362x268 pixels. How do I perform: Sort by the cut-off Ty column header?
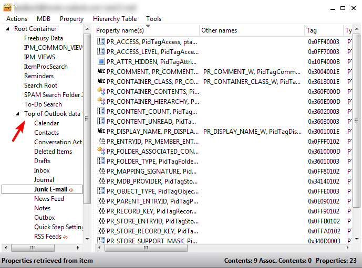coord(348,30)
